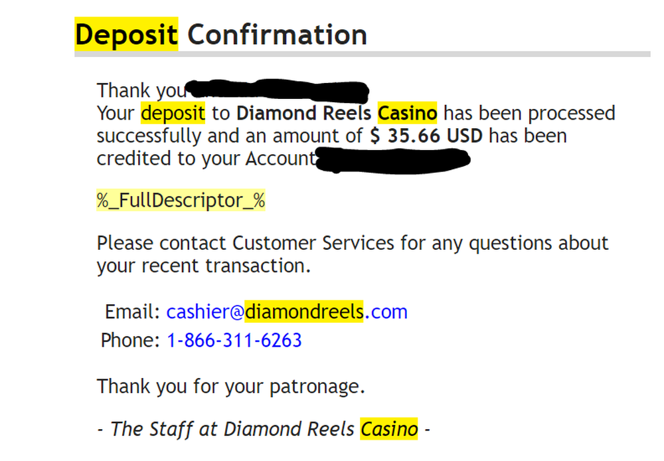This screenshot has height=461, width=664.
Task: Click the word "Confirmation" in the heading
Action: point(277,35)
